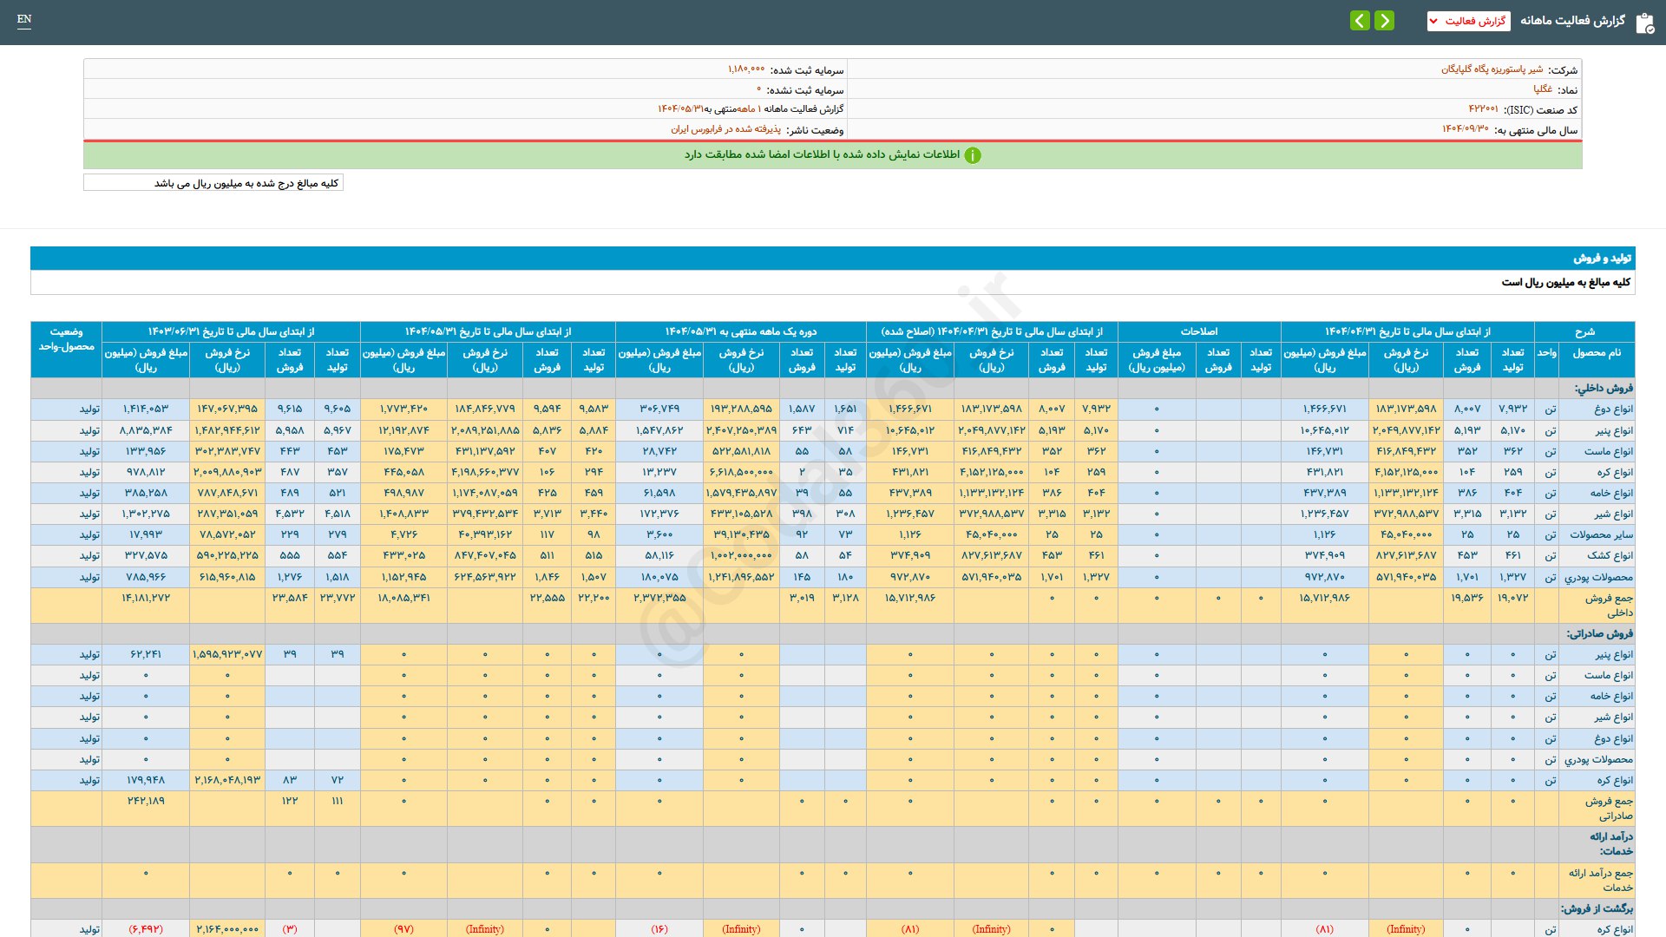
Task: Click the شرح column header
Action: pyautogui.click(x=1584, y=331)
